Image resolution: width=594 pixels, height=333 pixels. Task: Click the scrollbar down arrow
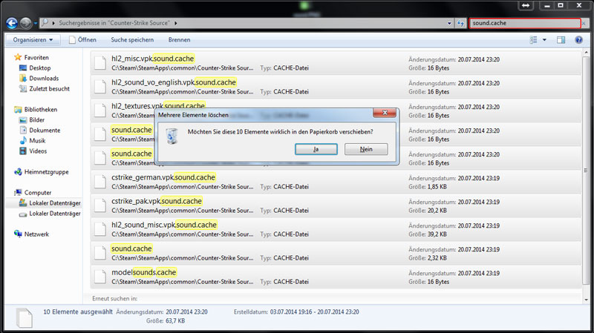pyautogui.click(x=586, y=300)
